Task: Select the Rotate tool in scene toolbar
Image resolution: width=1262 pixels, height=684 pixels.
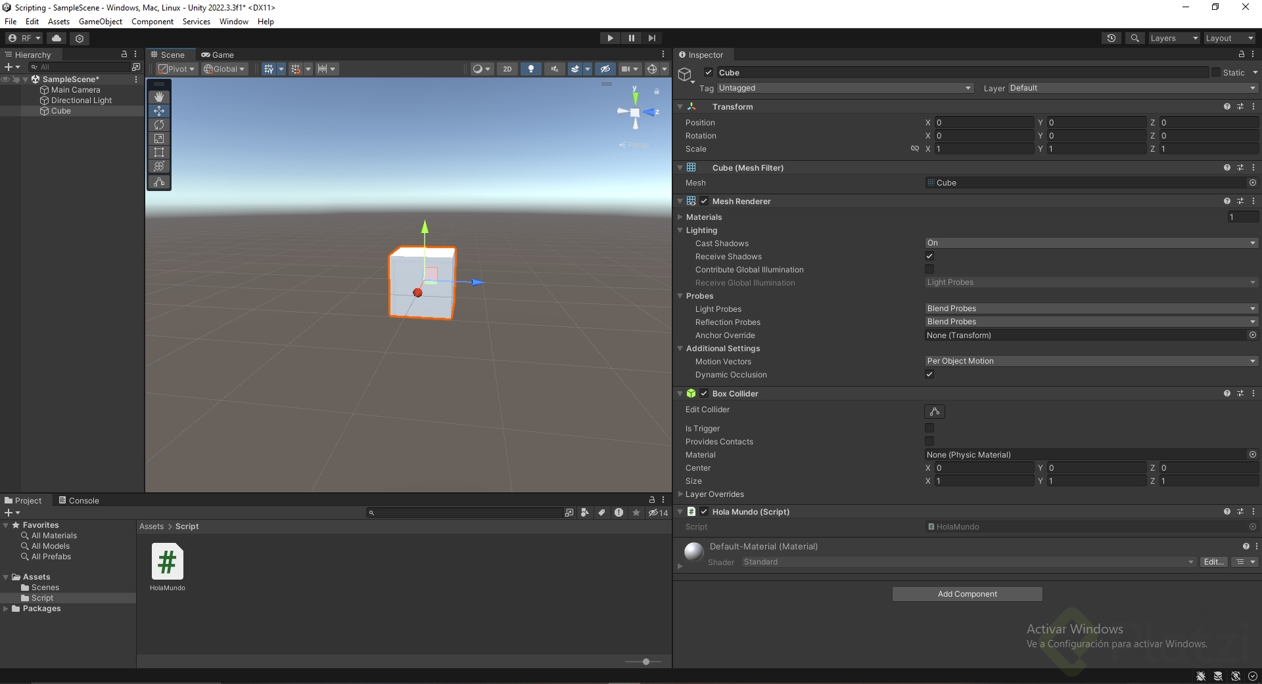Action: click(159, 125)
